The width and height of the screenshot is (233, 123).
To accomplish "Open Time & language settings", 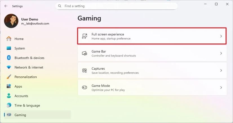I will coord(37,105).
